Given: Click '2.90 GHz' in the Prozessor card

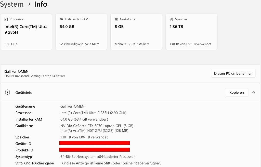Looking at the screenshot, I should 11,44.
